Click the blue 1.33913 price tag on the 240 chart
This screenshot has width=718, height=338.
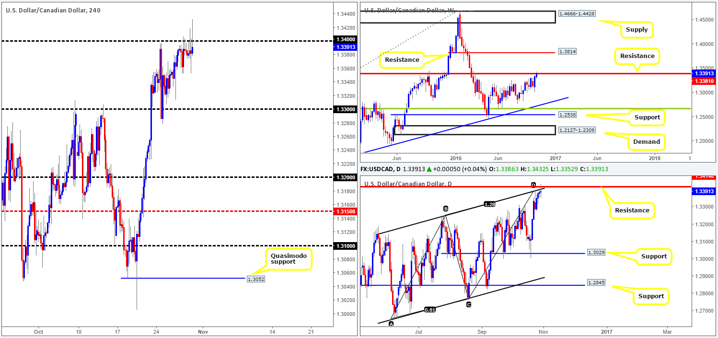pyautogui.click(x=344, y=47)
